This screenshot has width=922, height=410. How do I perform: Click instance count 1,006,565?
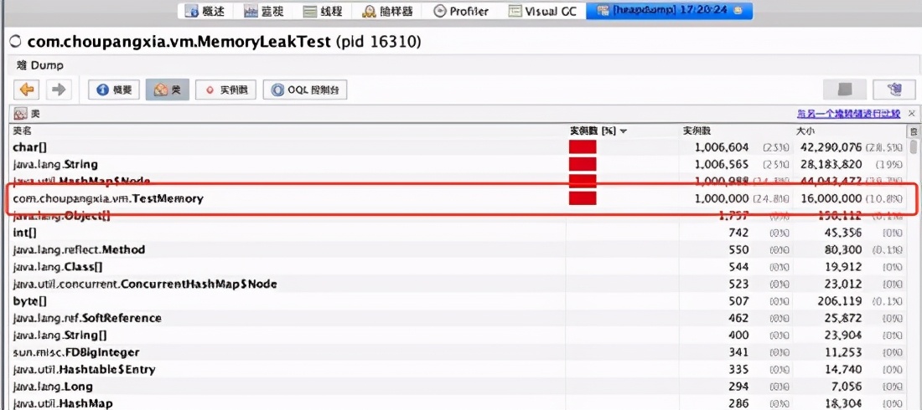722,164
